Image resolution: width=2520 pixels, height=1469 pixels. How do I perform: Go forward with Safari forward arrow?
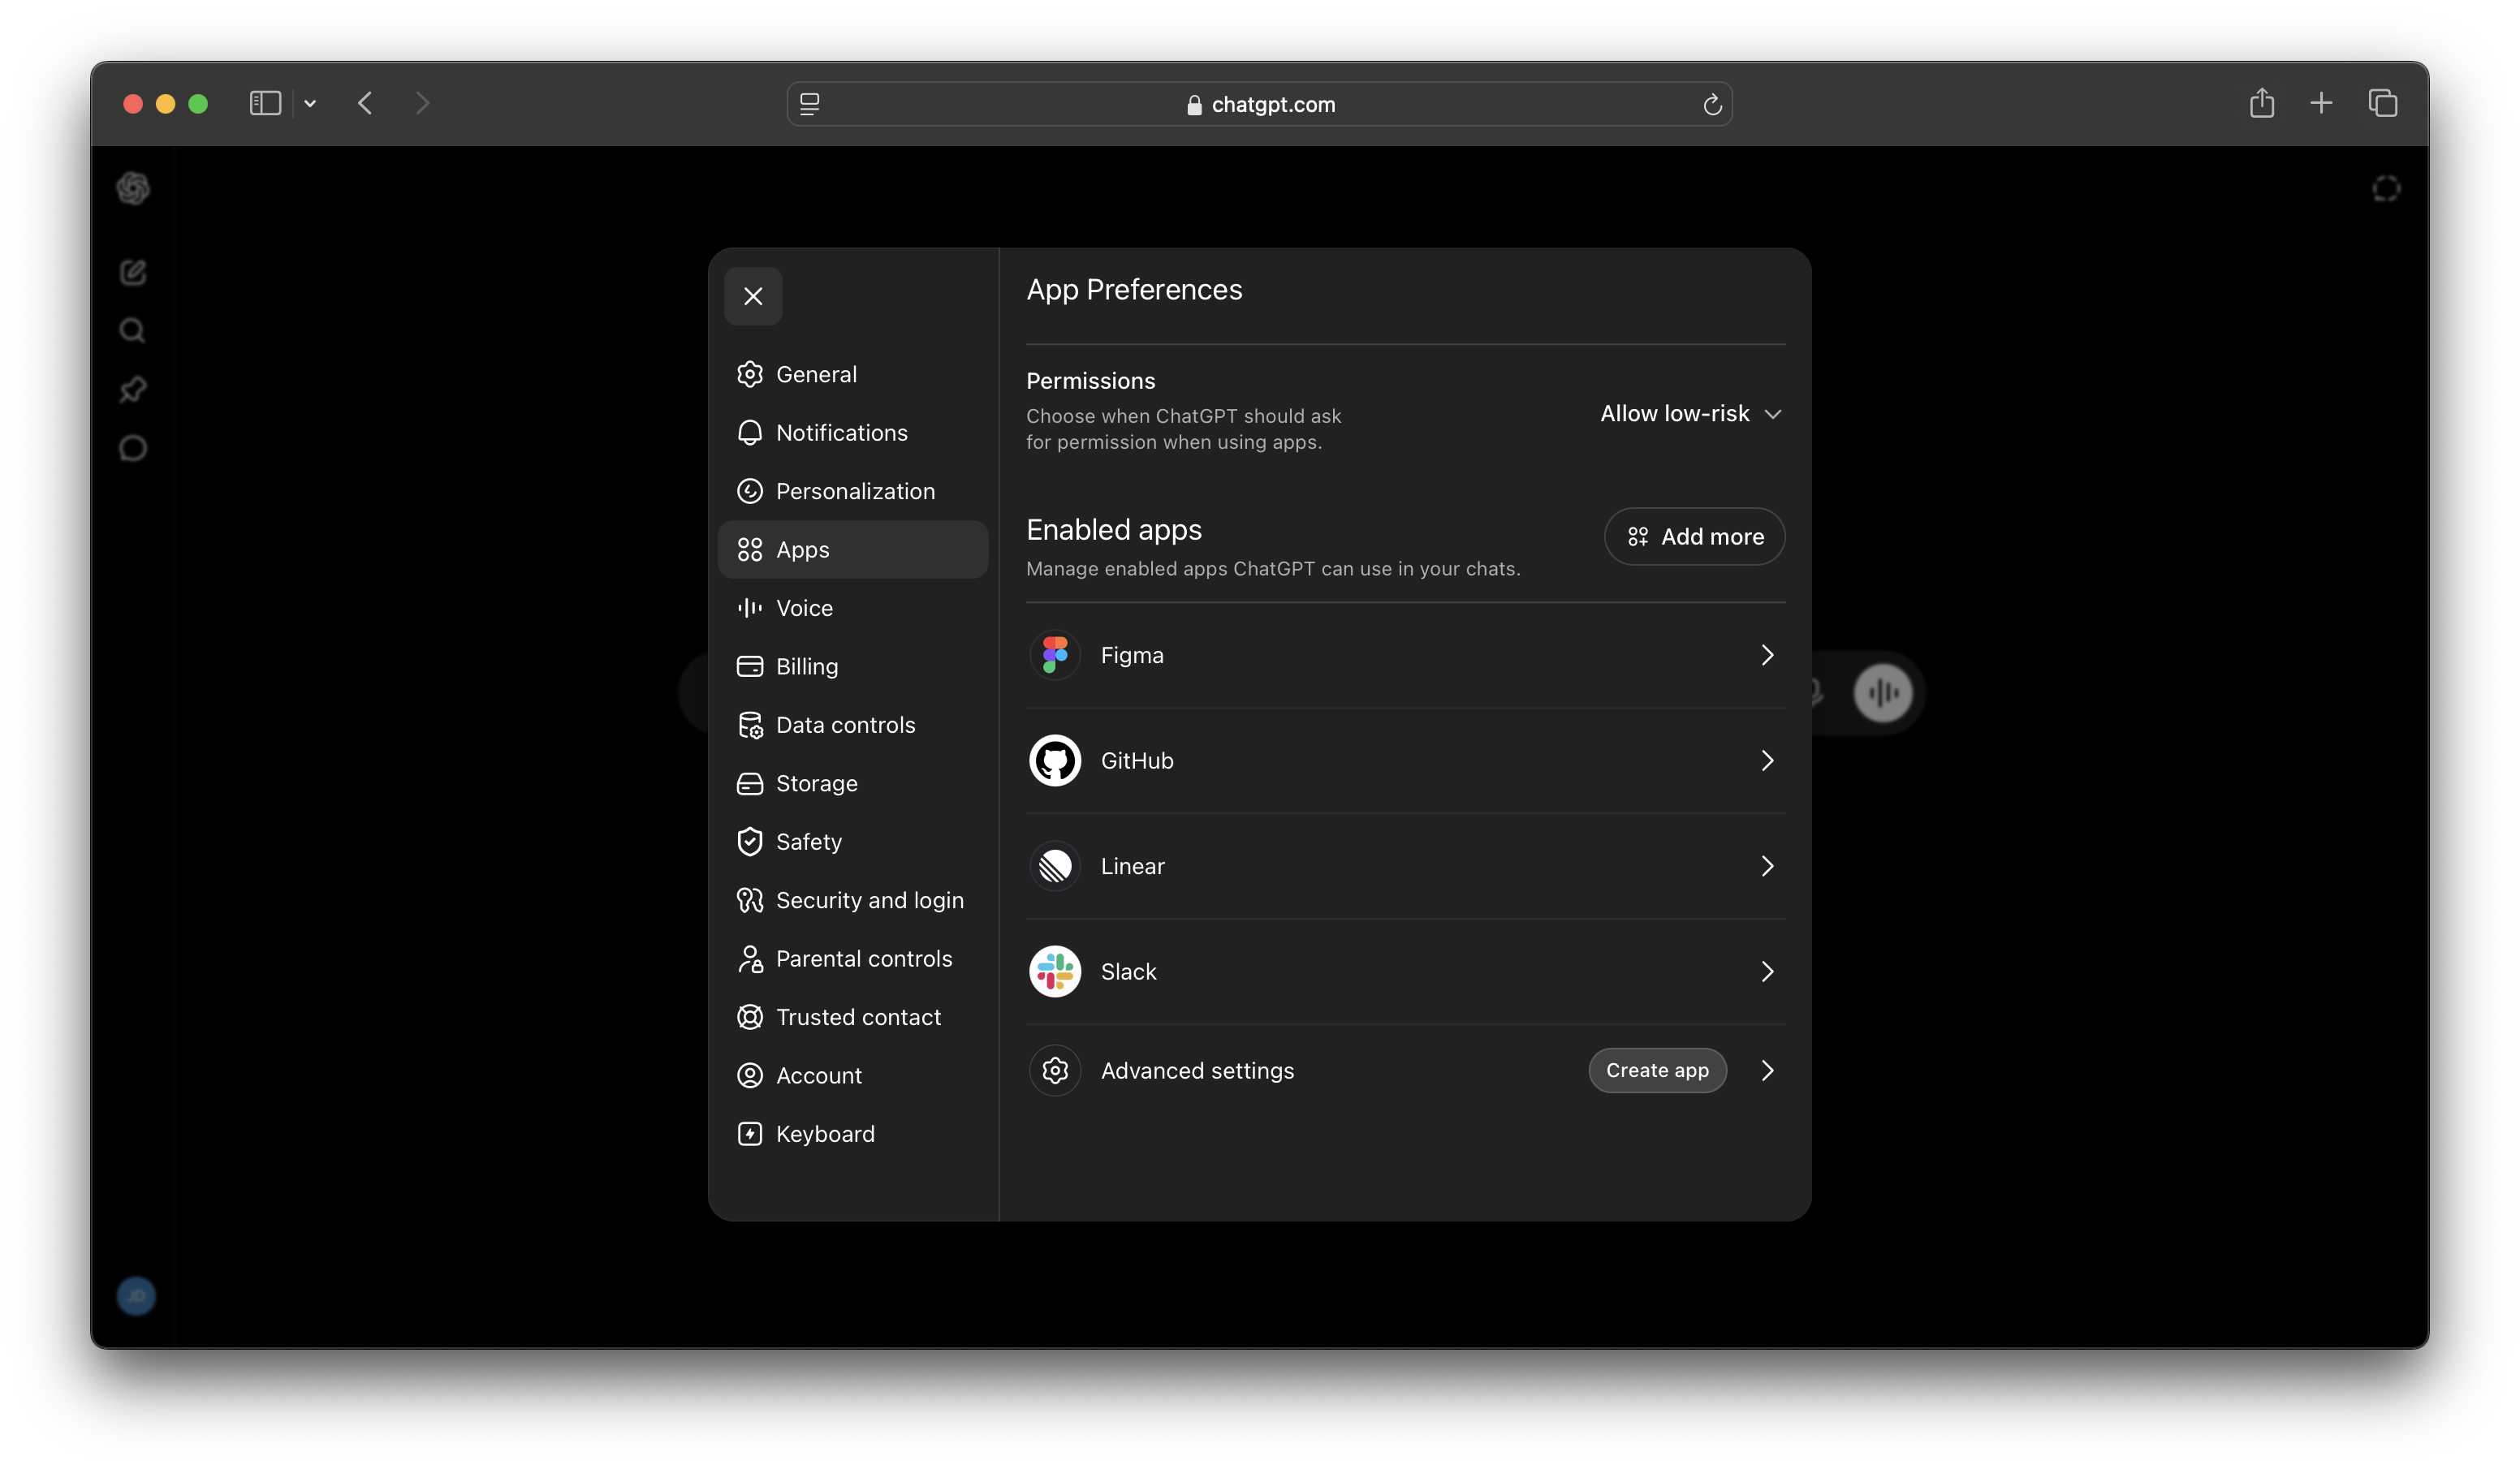pyautogui.click(x=422, y=103)
